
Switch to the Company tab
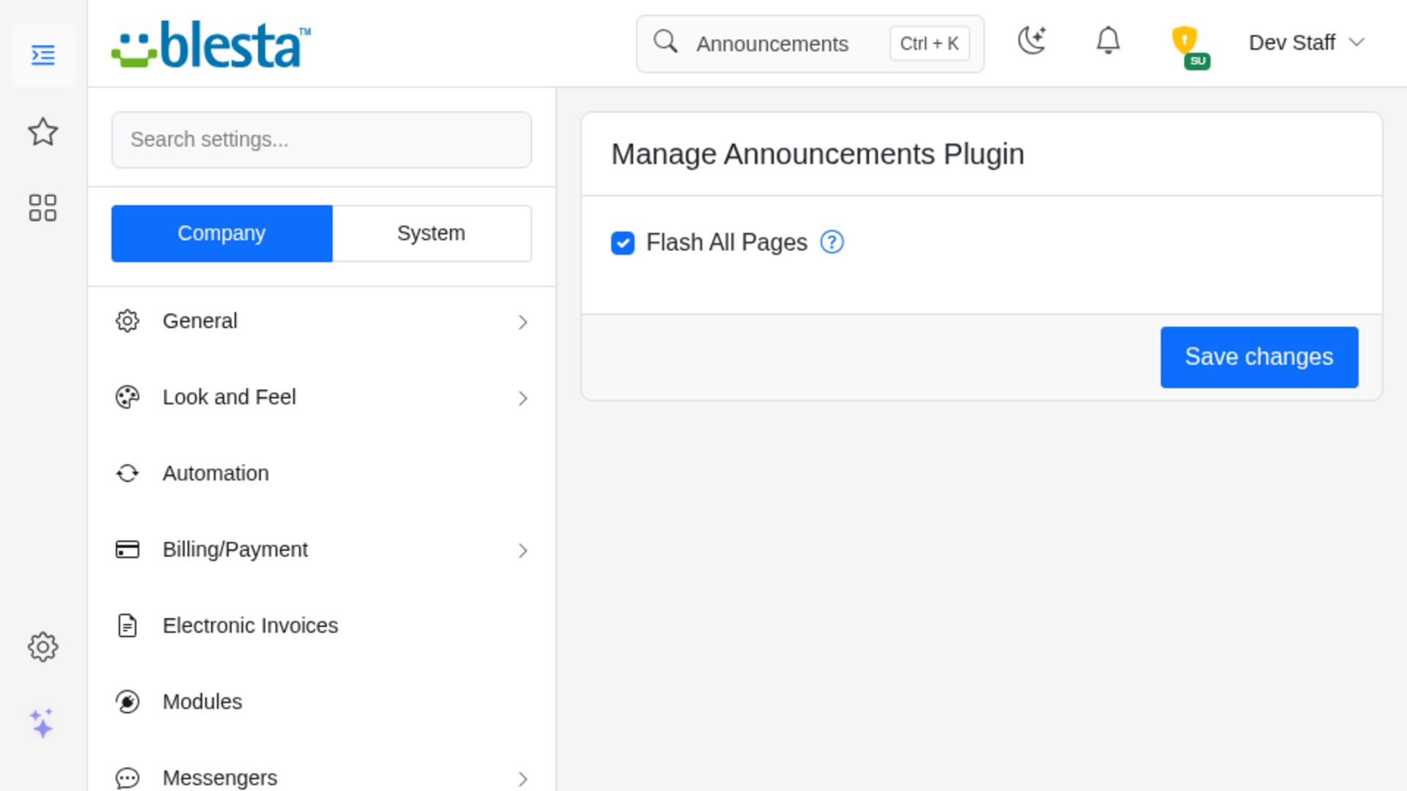[x=222, y=234]
